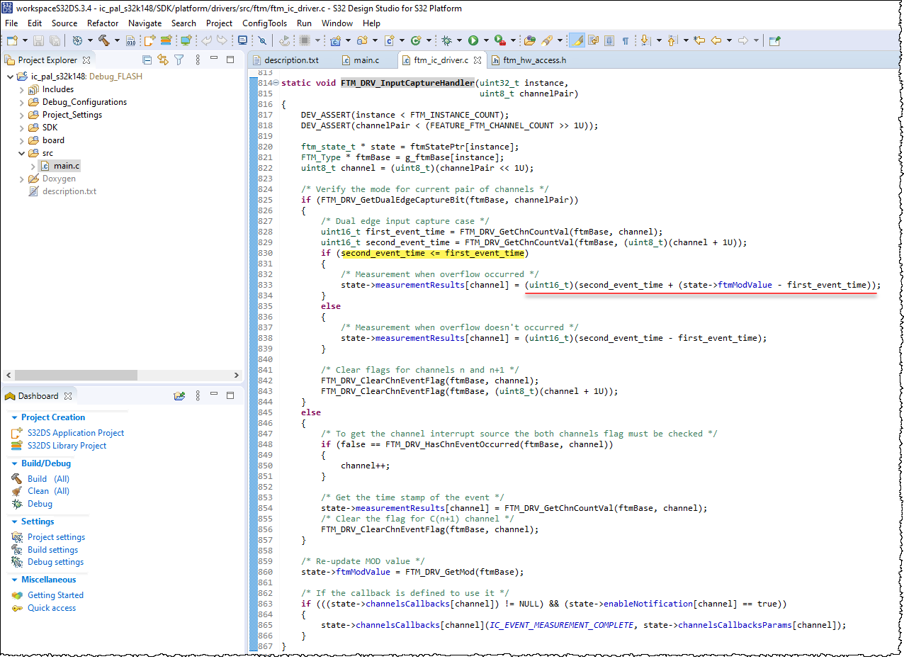The image size is (904, 659).
Task: Click Quick access link
Action: [x=52, y=608]
